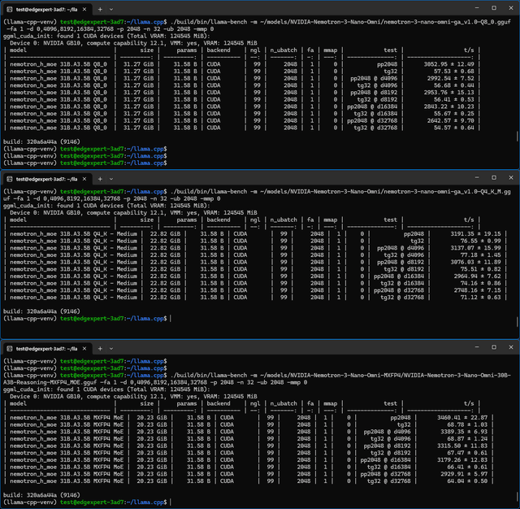Screen dimensions: 520x509
Task: Close the tab in top terminal window
Action: [84, 10]
